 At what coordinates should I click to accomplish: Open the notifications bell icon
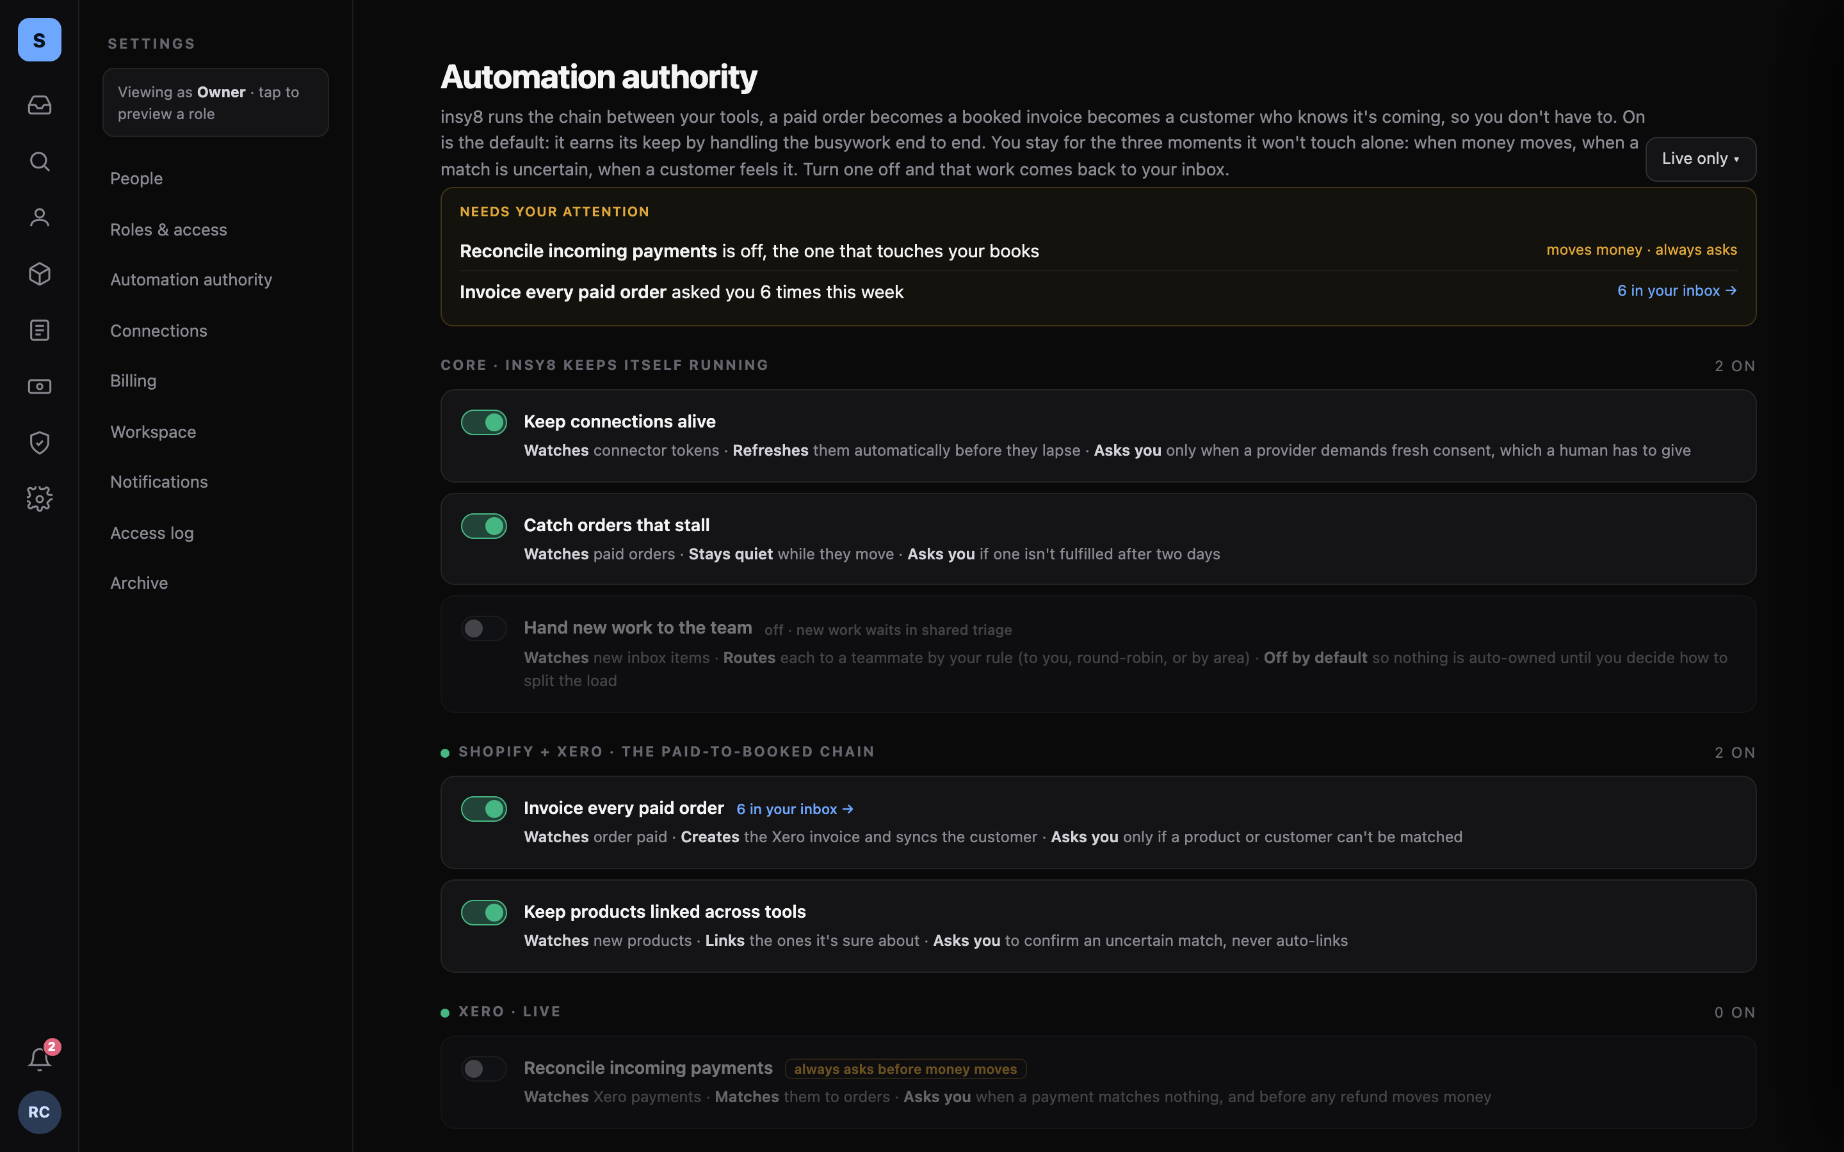click(x=40, y=1059)
